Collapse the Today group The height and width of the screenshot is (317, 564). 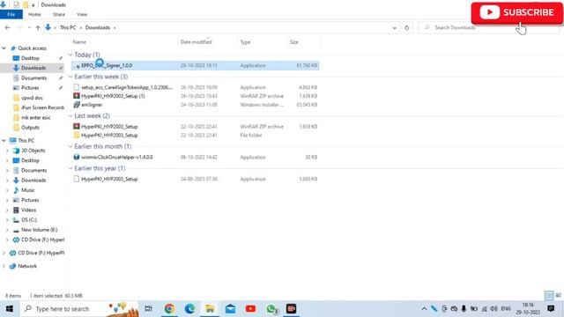tap(70, 55)
